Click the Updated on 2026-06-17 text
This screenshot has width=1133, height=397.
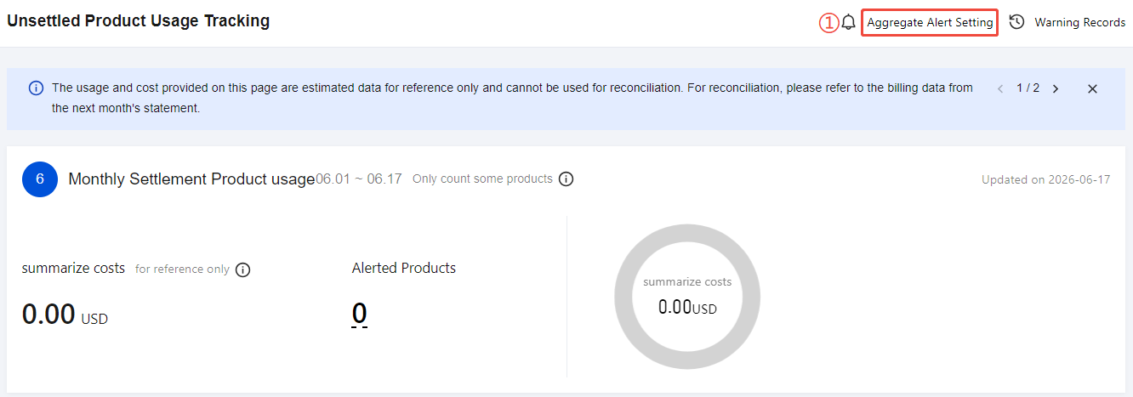(x=1045, y=179)
